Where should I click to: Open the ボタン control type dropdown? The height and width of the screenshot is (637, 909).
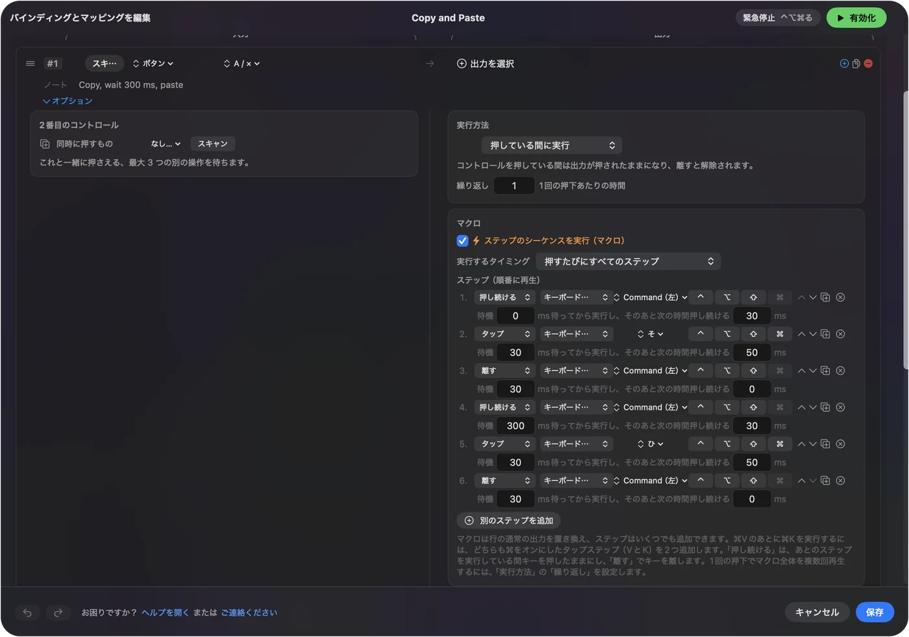[x=153, y=64]
